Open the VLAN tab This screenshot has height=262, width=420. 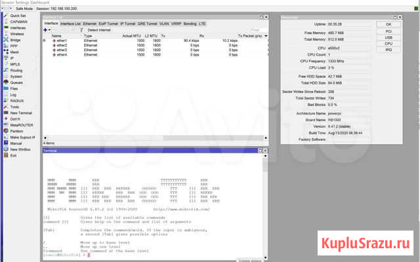point(173,23)
